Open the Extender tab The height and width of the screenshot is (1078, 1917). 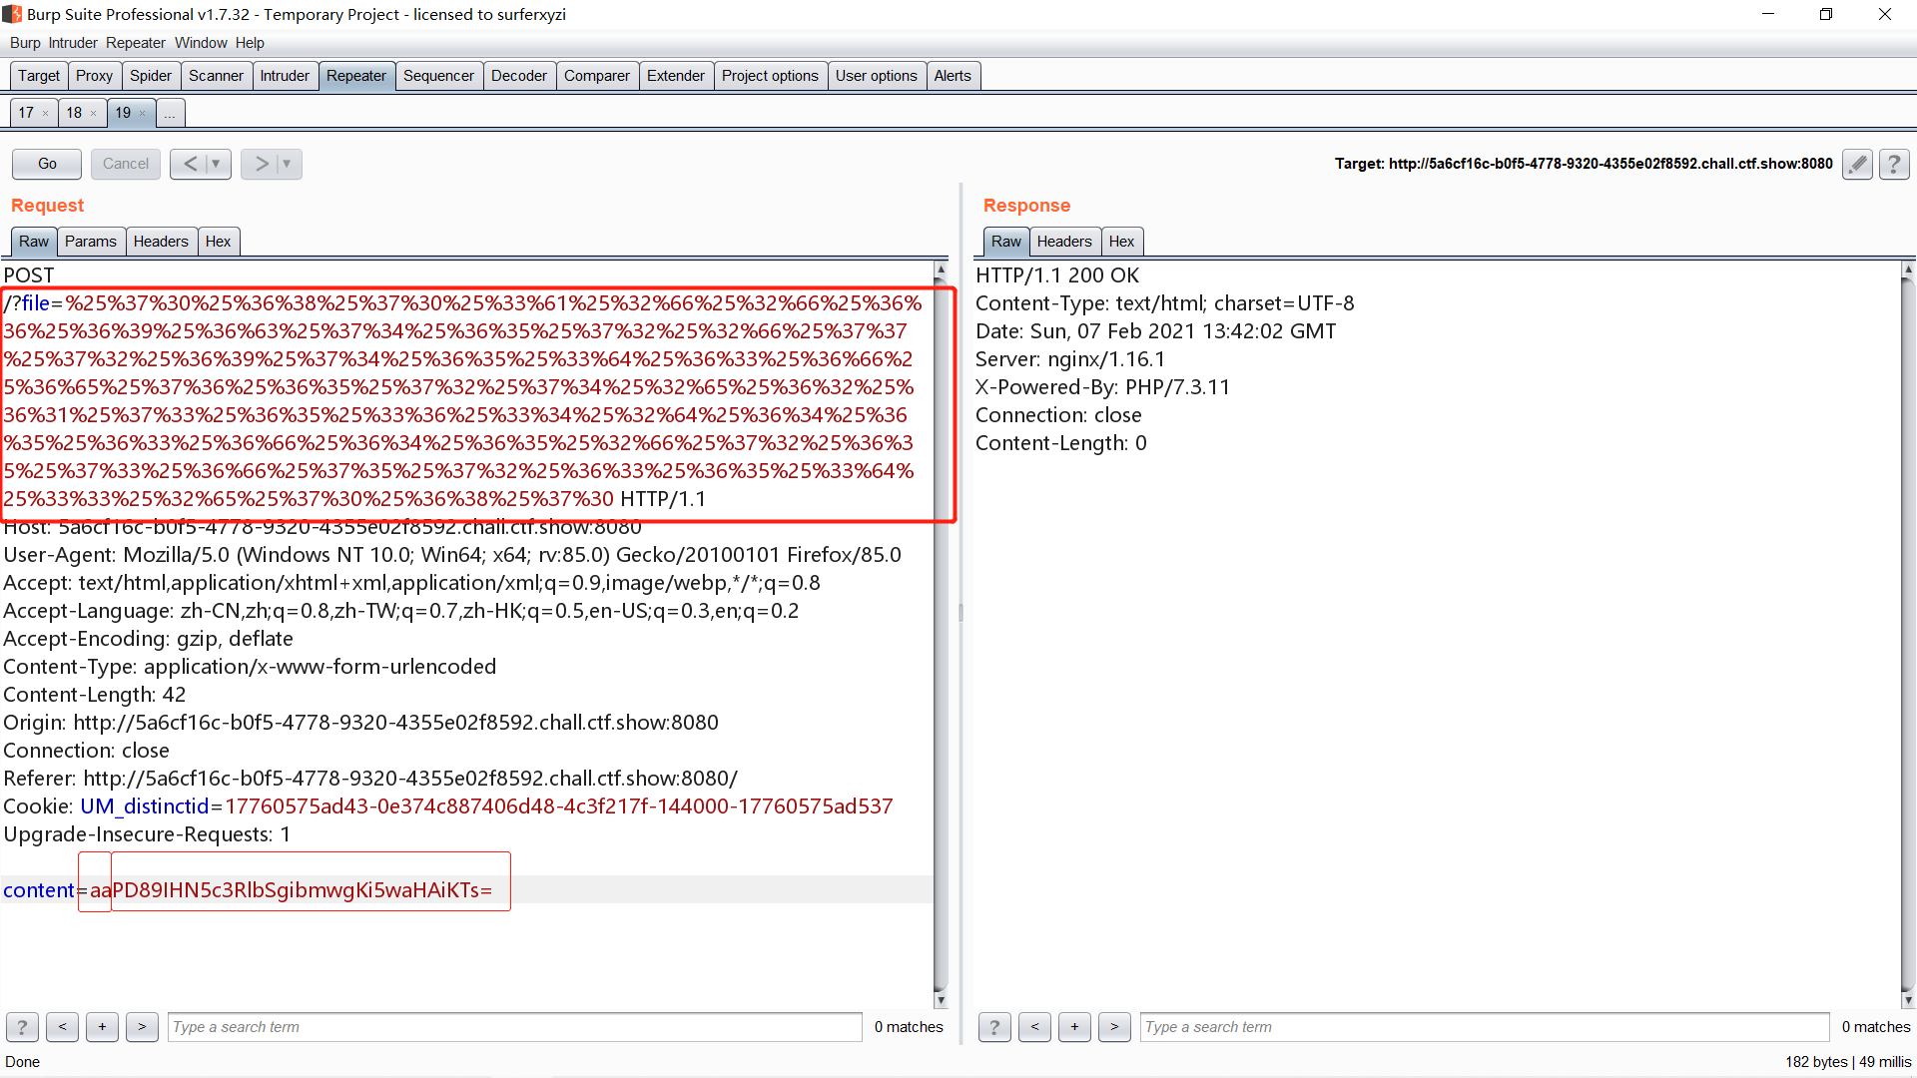[676, 76]
